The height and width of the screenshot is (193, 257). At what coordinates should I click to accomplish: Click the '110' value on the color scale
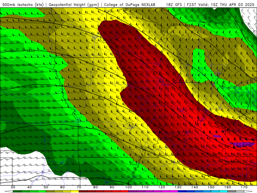[145, 187]
